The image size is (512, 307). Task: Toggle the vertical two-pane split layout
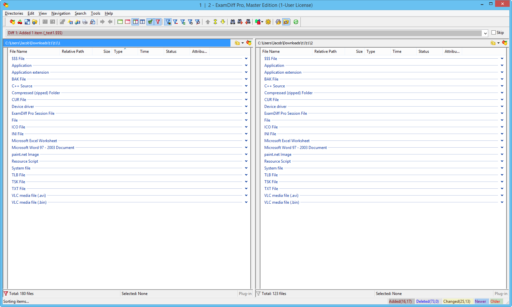pyautogui.click(x=135, y=22)
